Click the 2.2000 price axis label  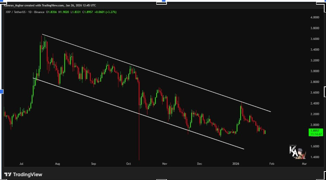(315, 114)
